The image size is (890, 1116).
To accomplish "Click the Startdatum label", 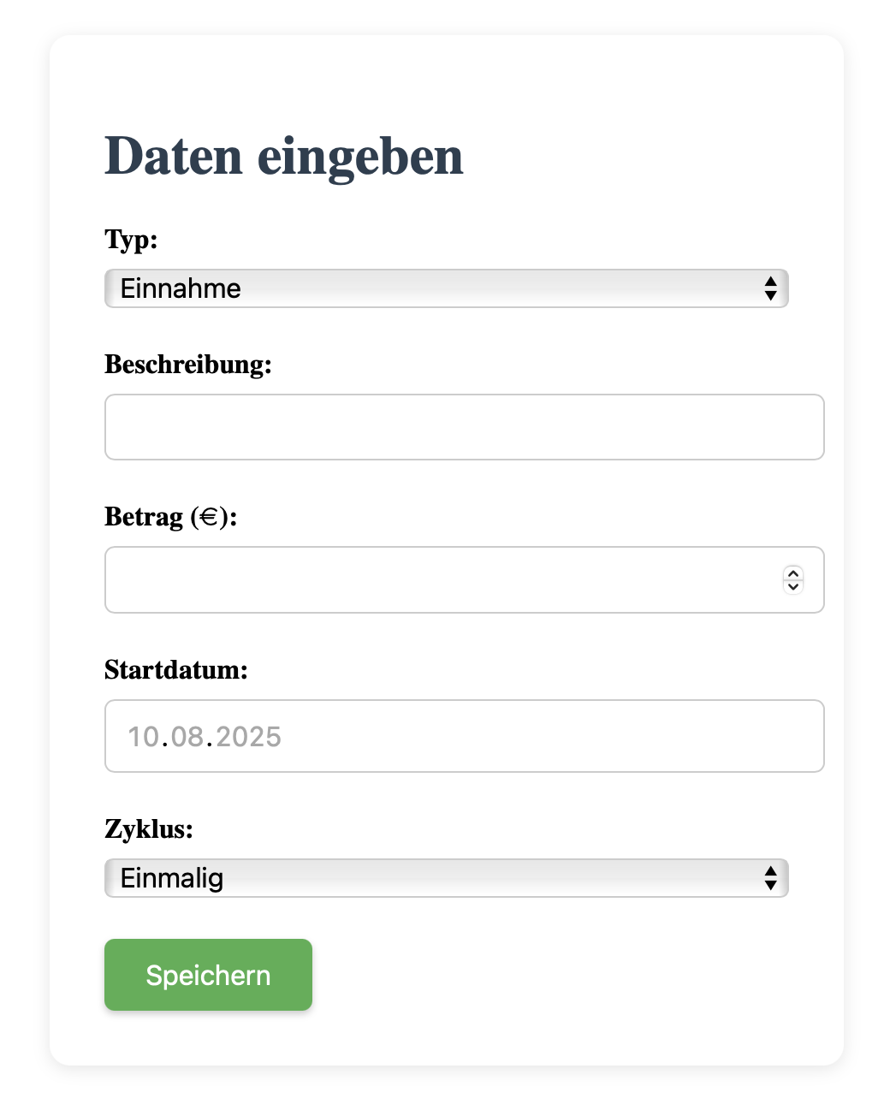I will click(x=176, y=671).
